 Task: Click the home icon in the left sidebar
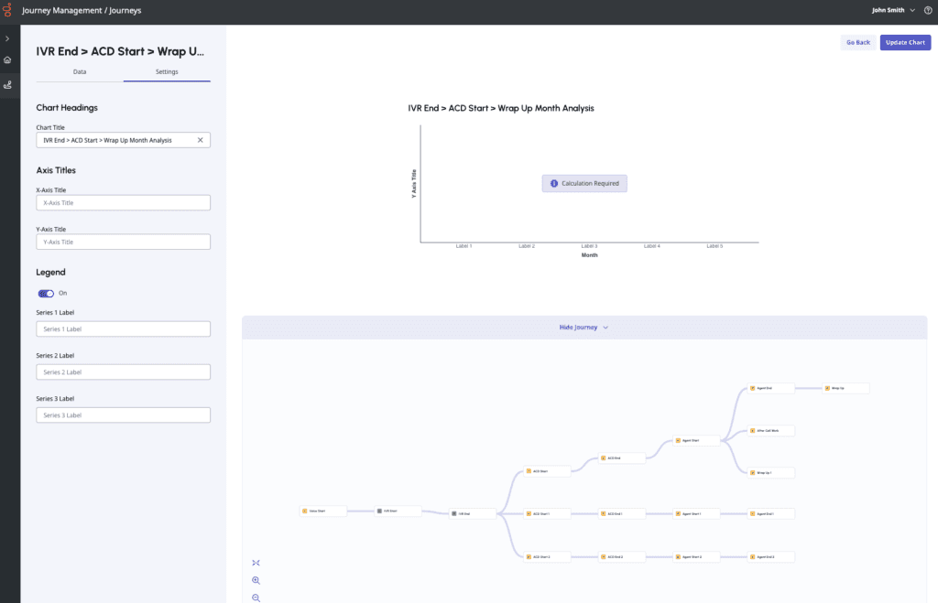(9, 59)
